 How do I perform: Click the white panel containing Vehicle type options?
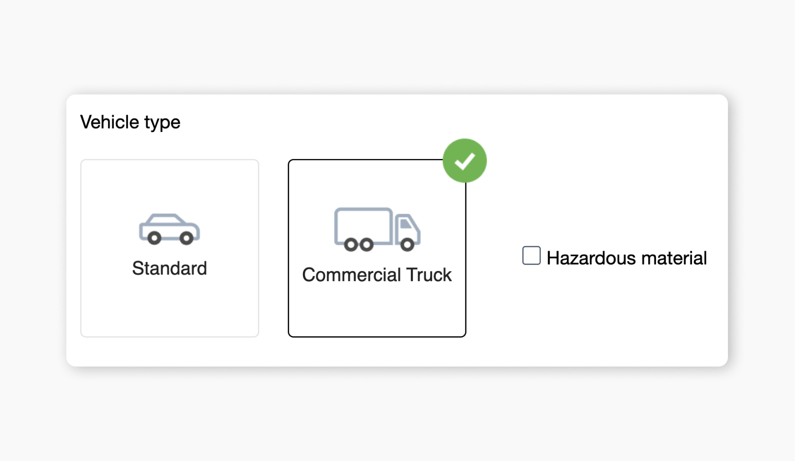pos(616,335)
